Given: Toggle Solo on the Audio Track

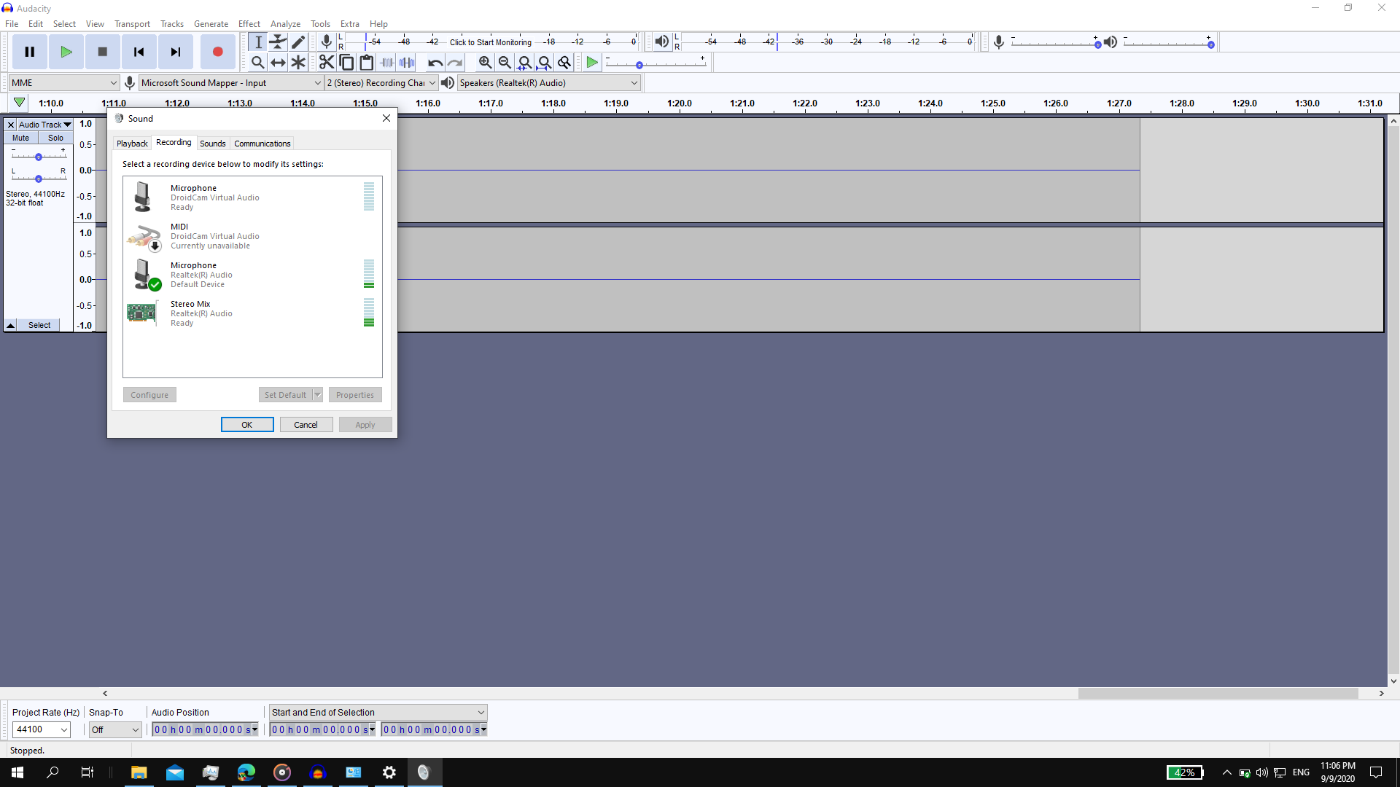Looking at the screenshot, I should (x=55, y=138).
